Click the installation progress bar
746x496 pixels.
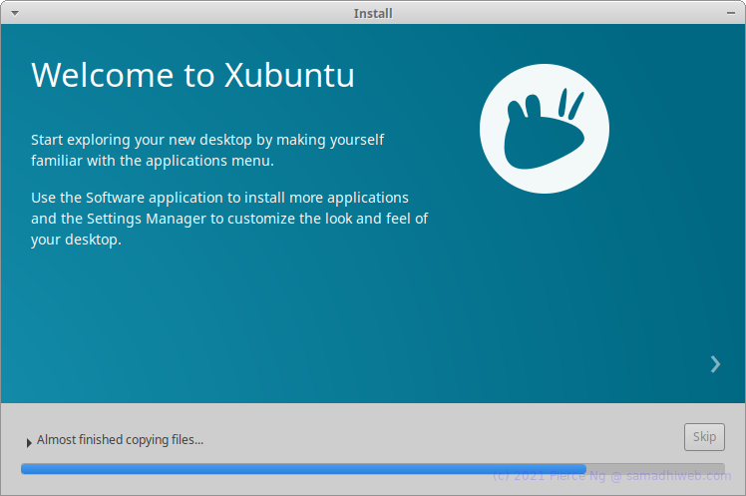(373, 469)
